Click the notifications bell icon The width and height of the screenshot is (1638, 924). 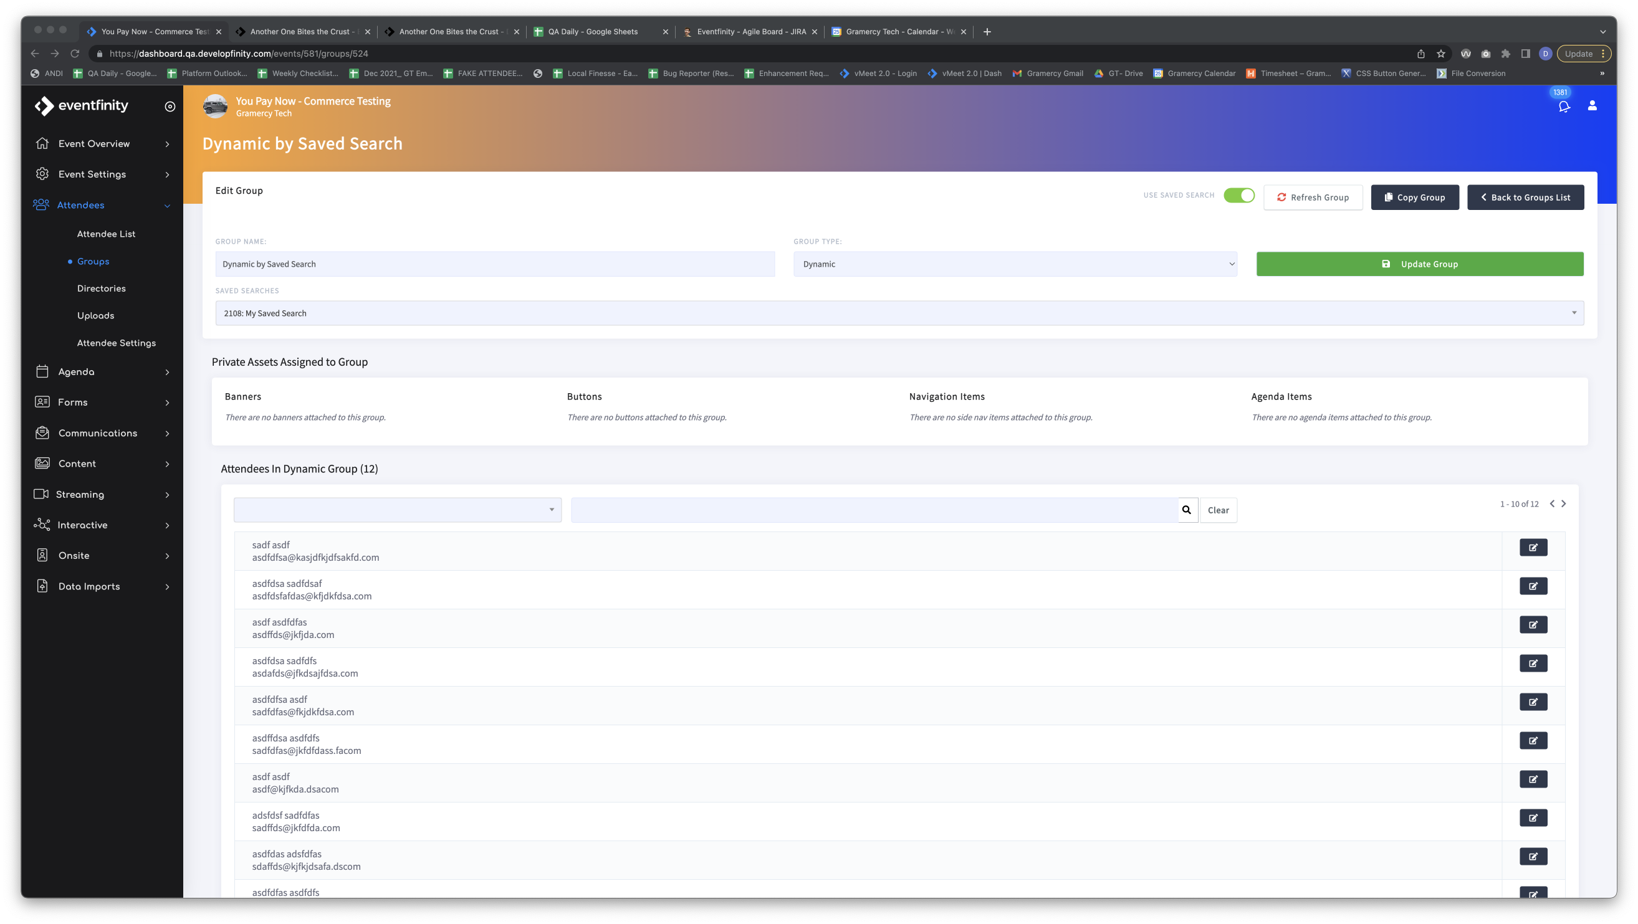coord(1564,107)
